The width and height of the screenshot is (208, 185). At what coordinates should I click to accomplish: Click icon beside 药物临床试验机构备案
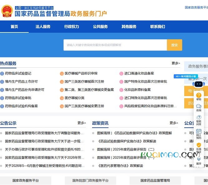pyautogui.click(x=2, y=106)
